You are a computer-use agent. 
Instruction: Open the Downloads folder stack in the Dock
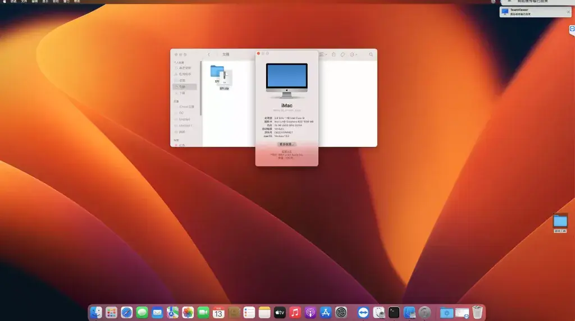[446, 313]
